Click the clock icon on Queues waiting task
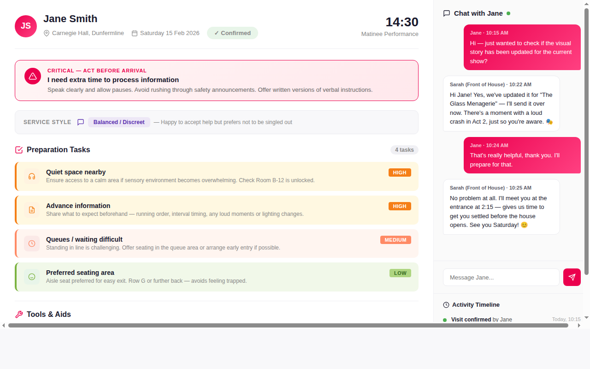The height and width of the screenshot is (369, 590). [x=31, y=244]
